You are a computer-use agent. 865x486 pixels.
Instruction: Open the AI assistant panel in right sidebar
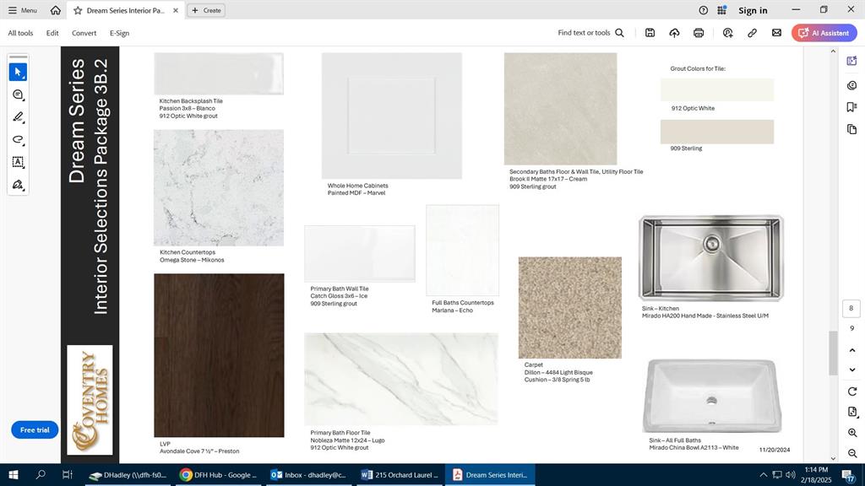(851, 61)
